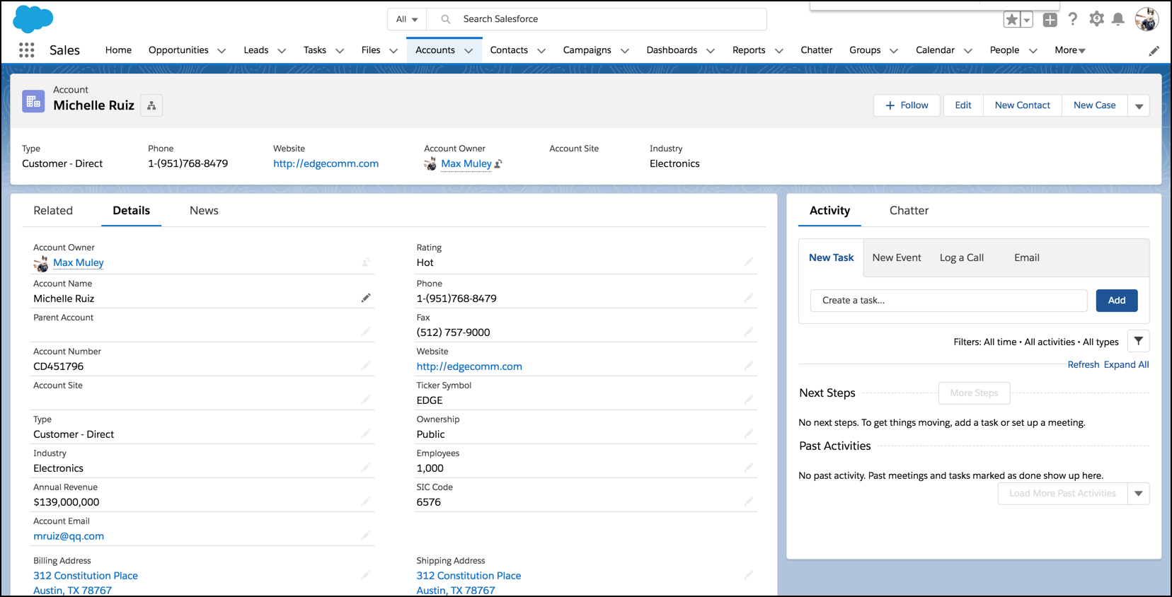This screenshot has height=597, width=1172.
Task: Click the Create a task input
Action: 948,301
